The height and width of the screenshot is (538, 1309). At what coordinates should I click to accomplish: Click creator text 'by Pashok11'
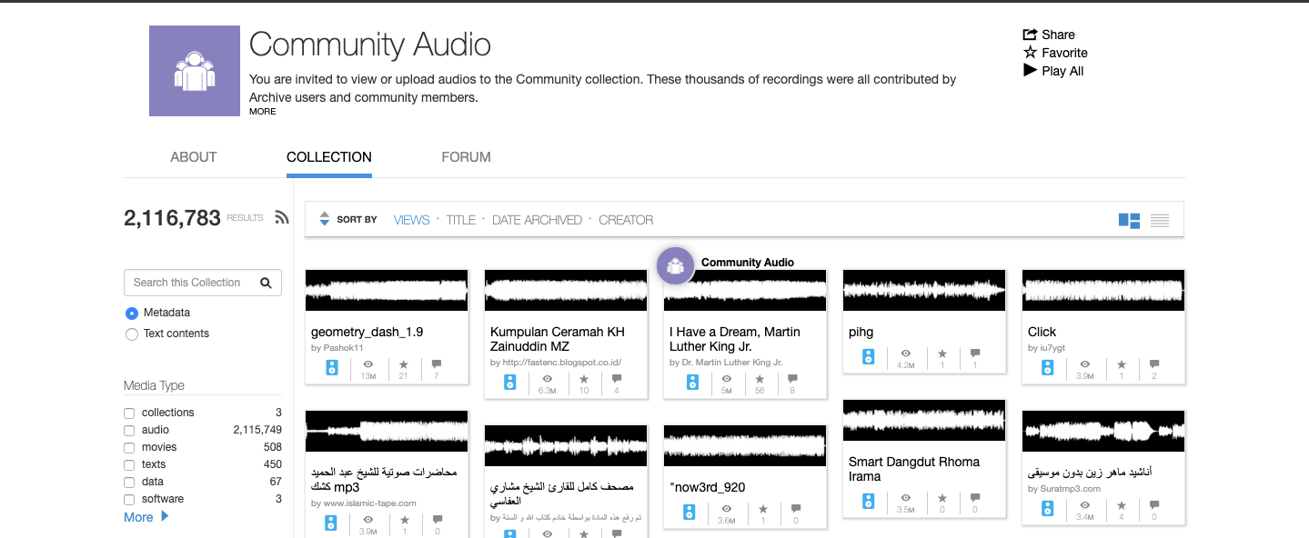click(337, 348)
